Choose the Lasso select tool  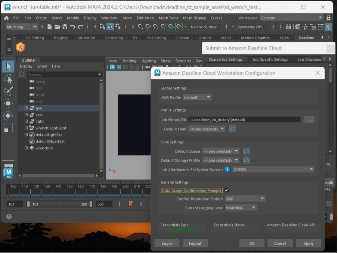coord(8,79)
